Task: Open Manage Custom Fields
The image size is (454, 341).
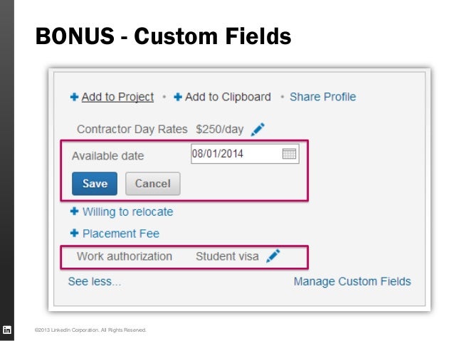Action: 352,281
